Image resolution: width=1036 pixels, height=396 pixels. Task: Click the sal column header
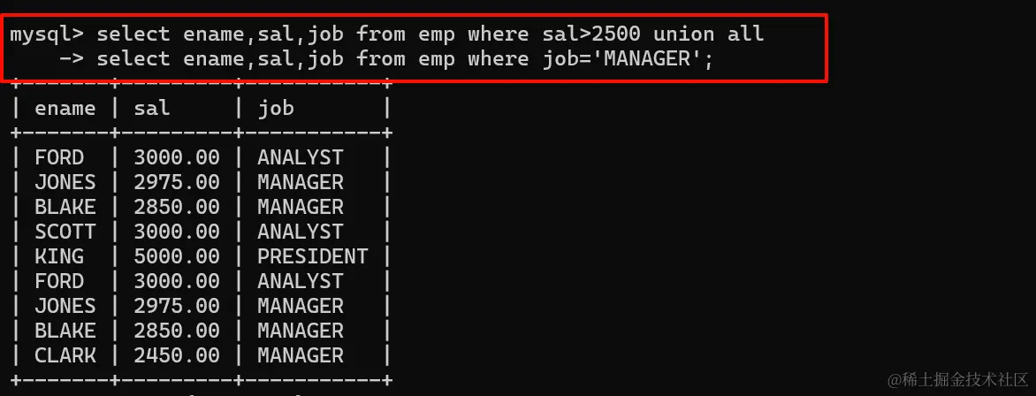click(151, 109)
